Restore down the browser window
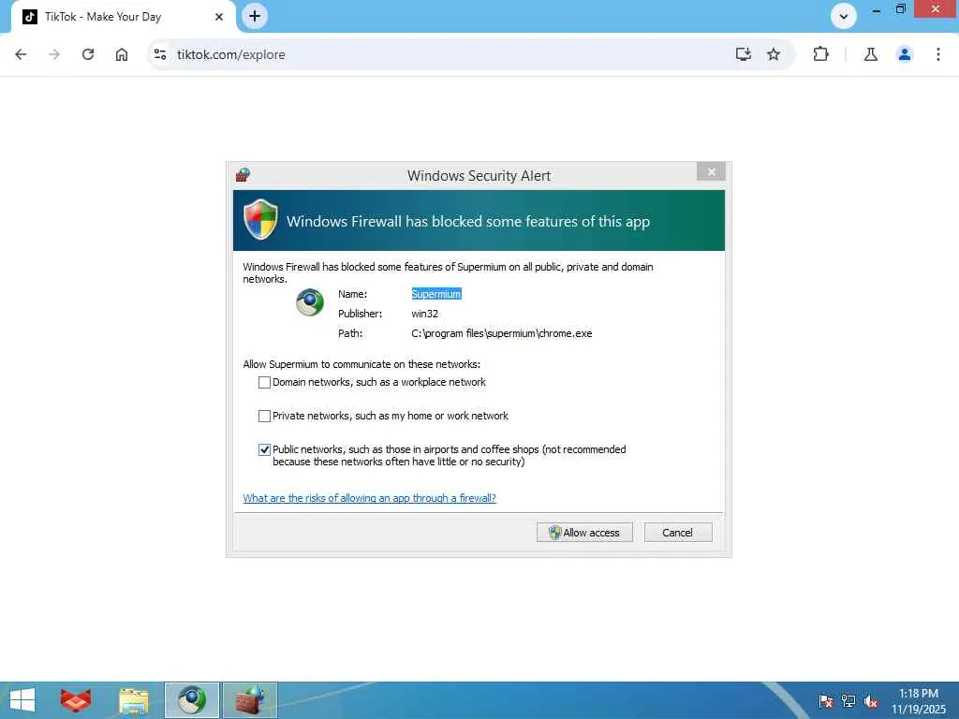This screenshot has height=719, width=959. [x=900, y=9]
